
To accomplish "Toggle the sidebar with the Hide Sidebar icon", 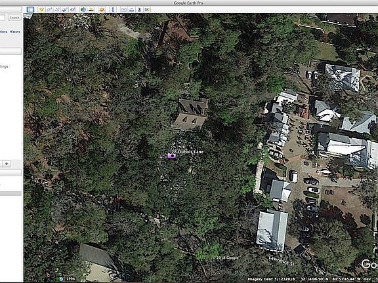I will click(x=30, y=10).
